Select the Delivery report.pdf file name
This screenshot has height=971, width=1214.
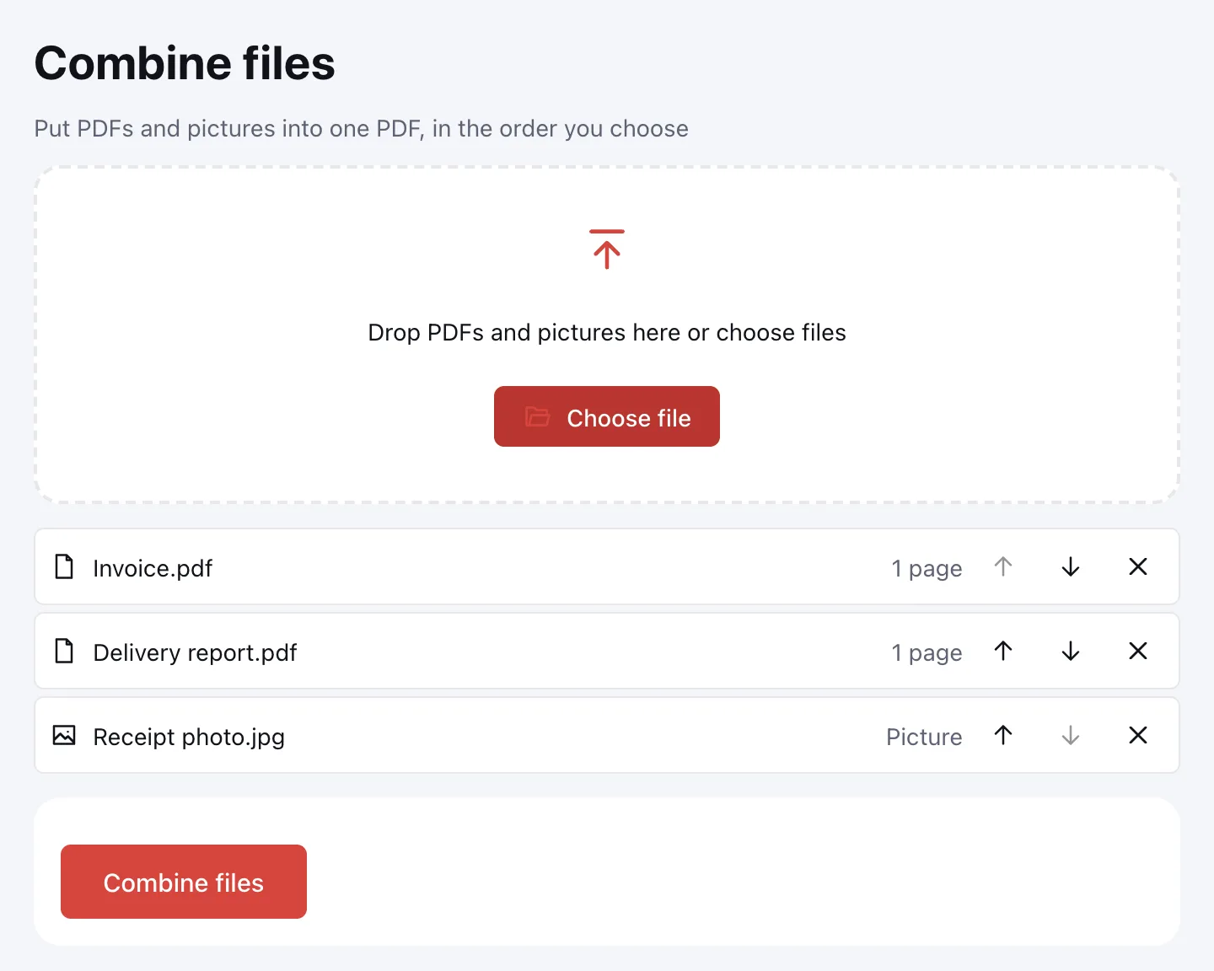tap(195, 652)
